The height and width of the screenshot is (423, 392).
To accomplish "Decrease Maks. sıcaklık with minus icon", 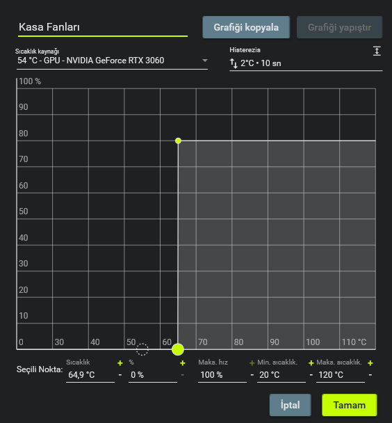I will [370, 375].
